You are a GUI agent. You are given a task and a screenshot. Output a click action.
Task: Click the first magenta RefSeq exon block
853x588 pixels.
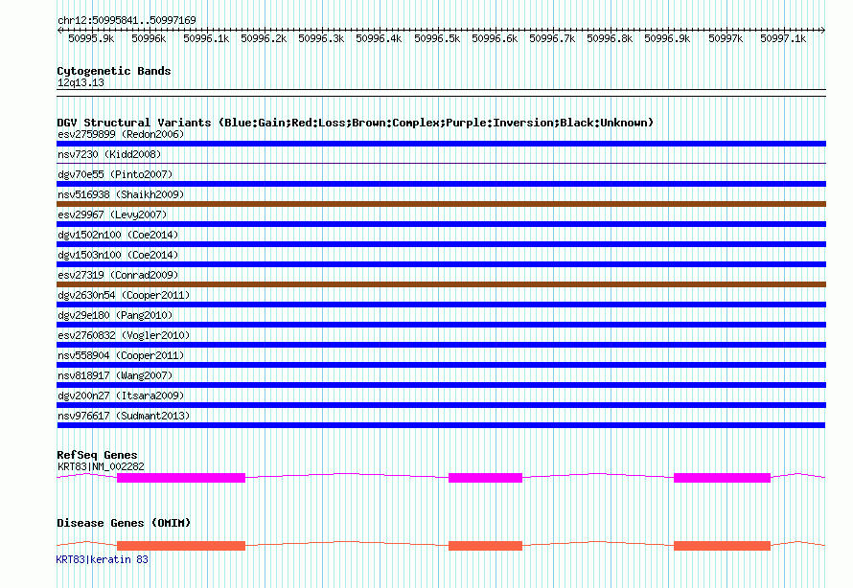(x=181, y=478)
